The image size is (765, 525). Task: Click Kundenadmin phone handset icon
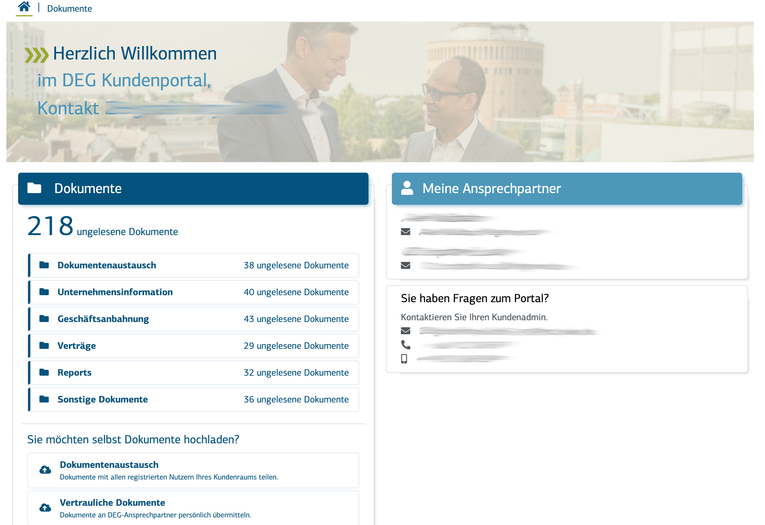(406, 345)
